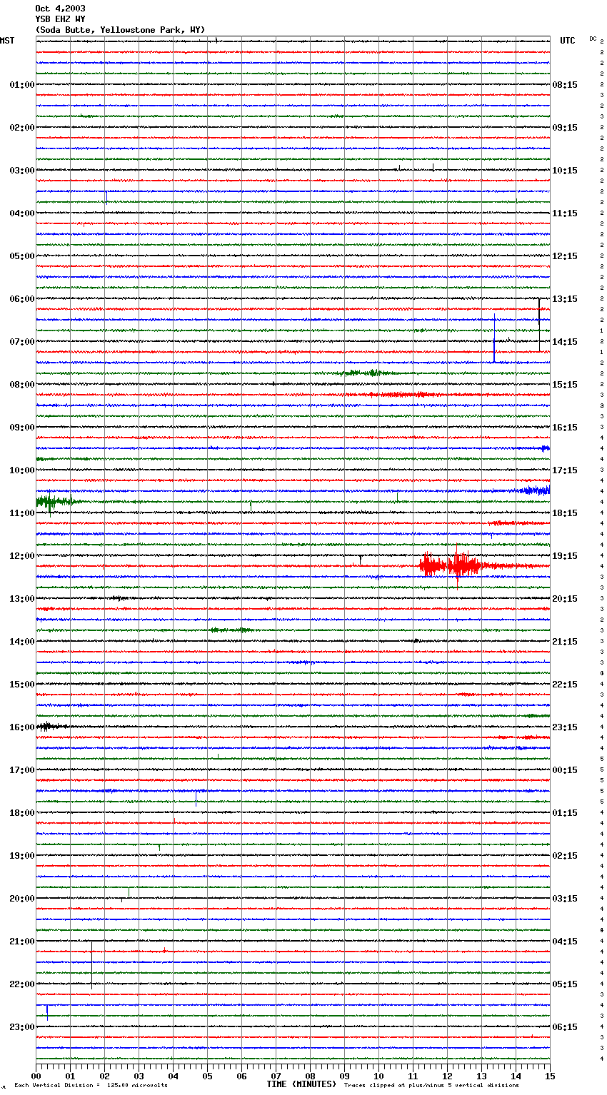Click the 'UTC' column heading
This screenshot has height=1095, width=607.
click(x=568, y=41)
